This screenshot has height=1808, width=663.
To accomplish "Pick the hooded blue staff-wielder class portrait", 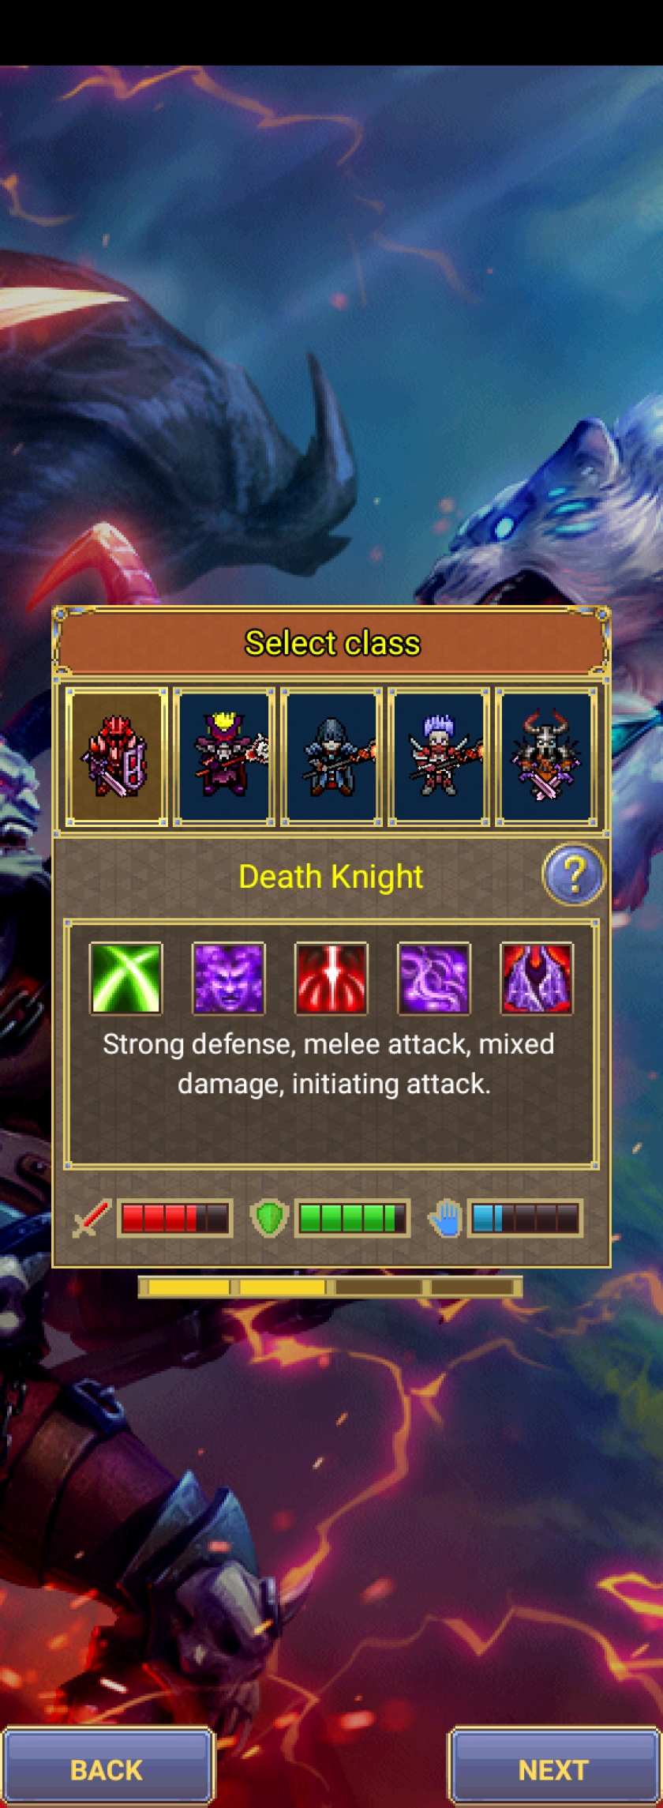I will coord(331,757).
